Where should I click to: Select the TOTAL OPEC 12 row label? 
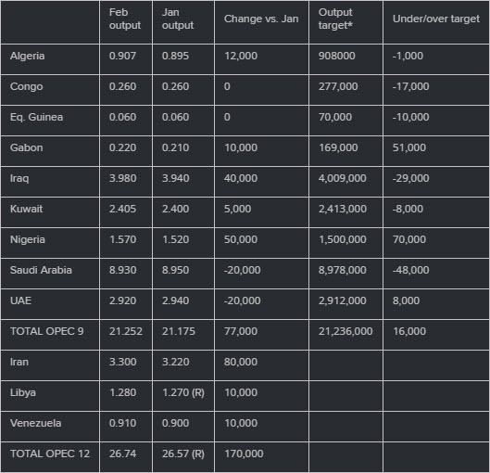point(50,454)
